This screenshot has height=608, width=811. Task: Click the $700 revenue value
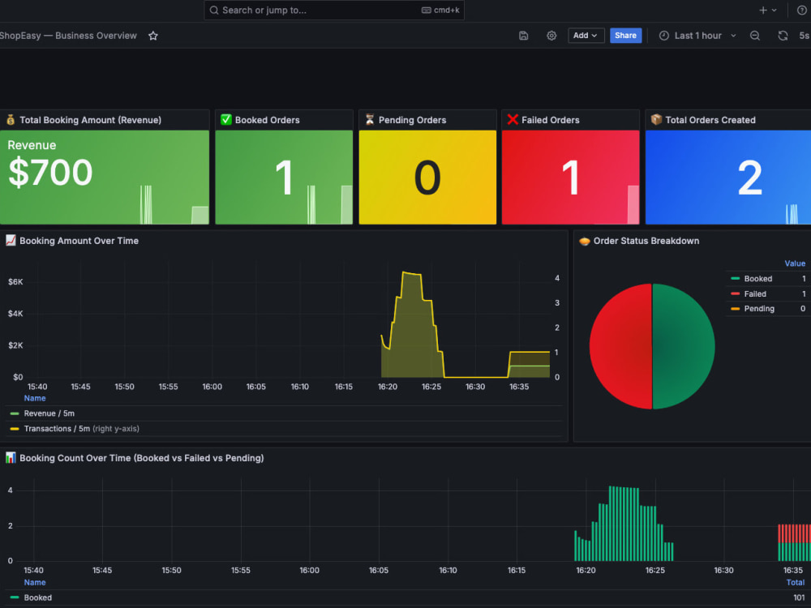[x=50, y=172]
